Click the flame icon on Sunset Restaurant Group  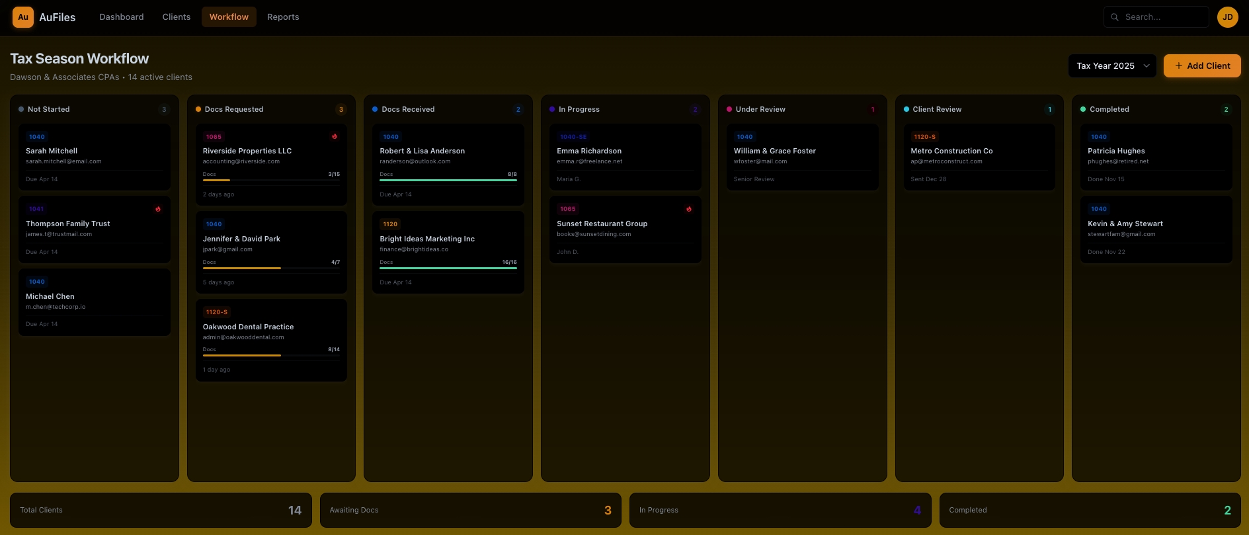689,209
